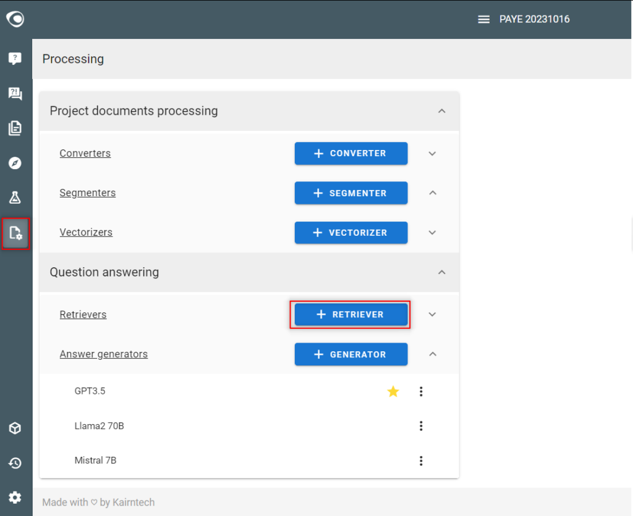Open the documents sidebar icon

[15, 128]
